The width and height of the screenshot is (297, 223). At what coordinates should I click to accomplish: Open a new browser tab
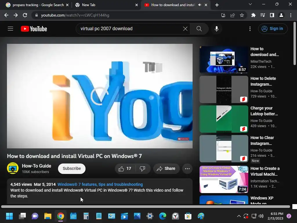217,5
